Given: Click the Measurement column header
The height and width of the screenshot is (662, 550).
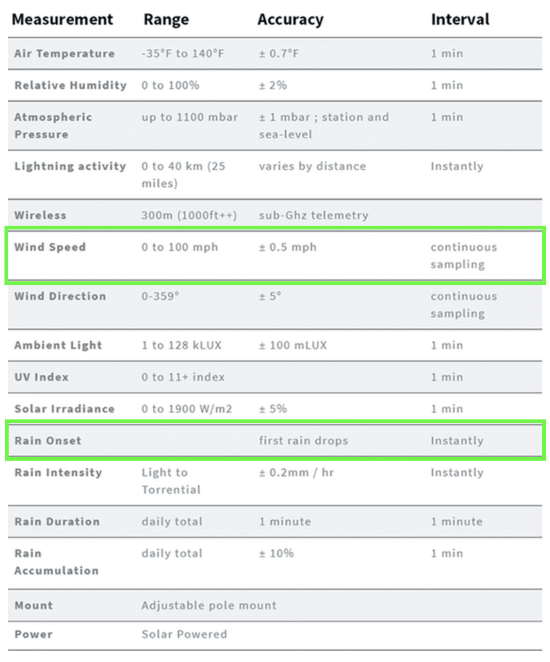Looking at the screenshot, I should tap(62, 19).
